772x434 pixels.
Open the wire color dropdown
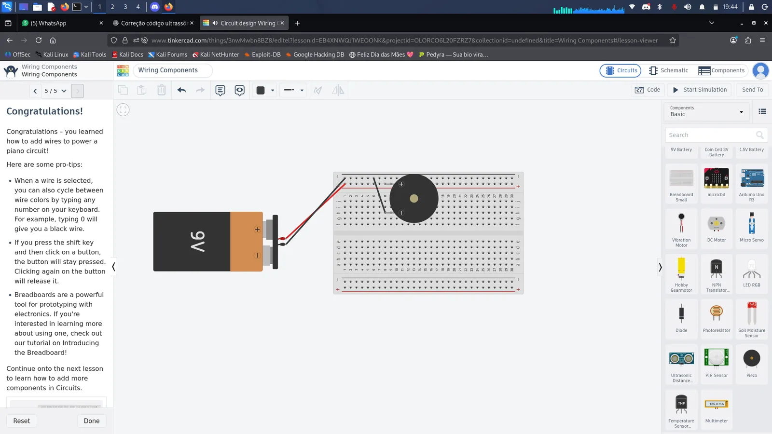pyautogui.click(x=265, y=90)
